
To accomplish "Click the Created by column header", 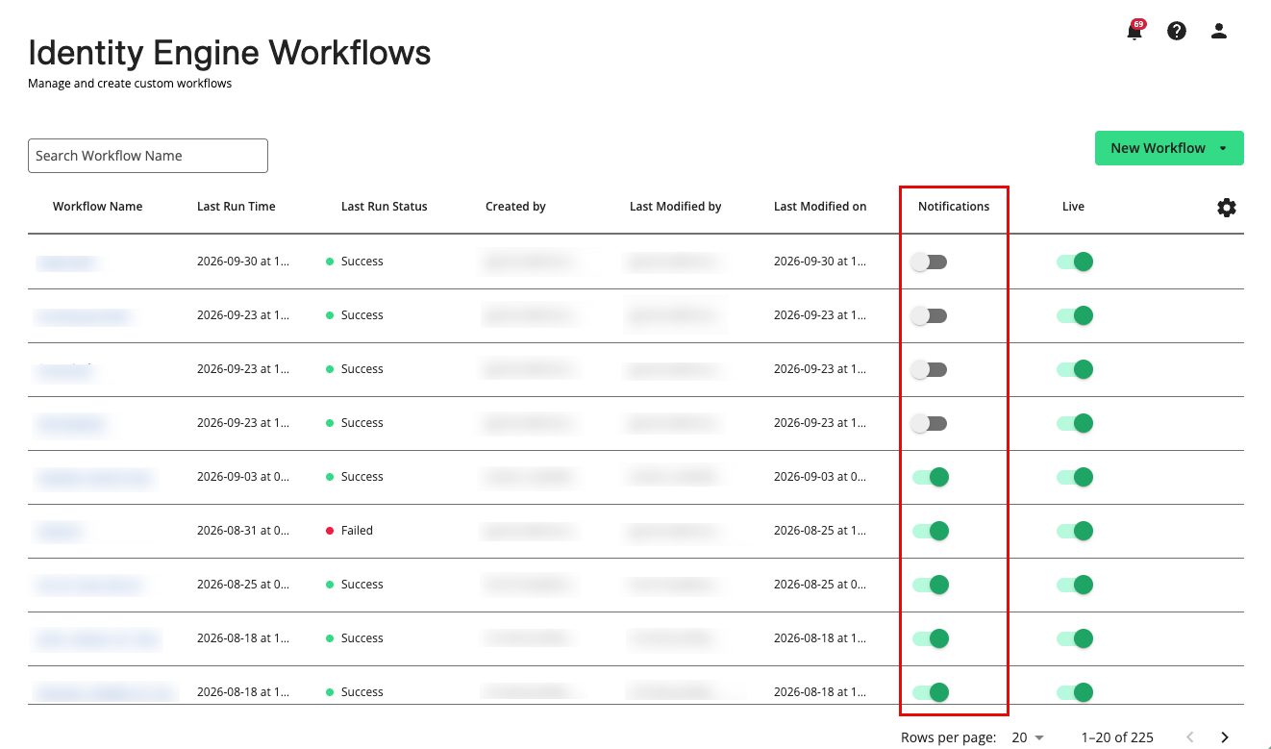I will coord(515,207).
